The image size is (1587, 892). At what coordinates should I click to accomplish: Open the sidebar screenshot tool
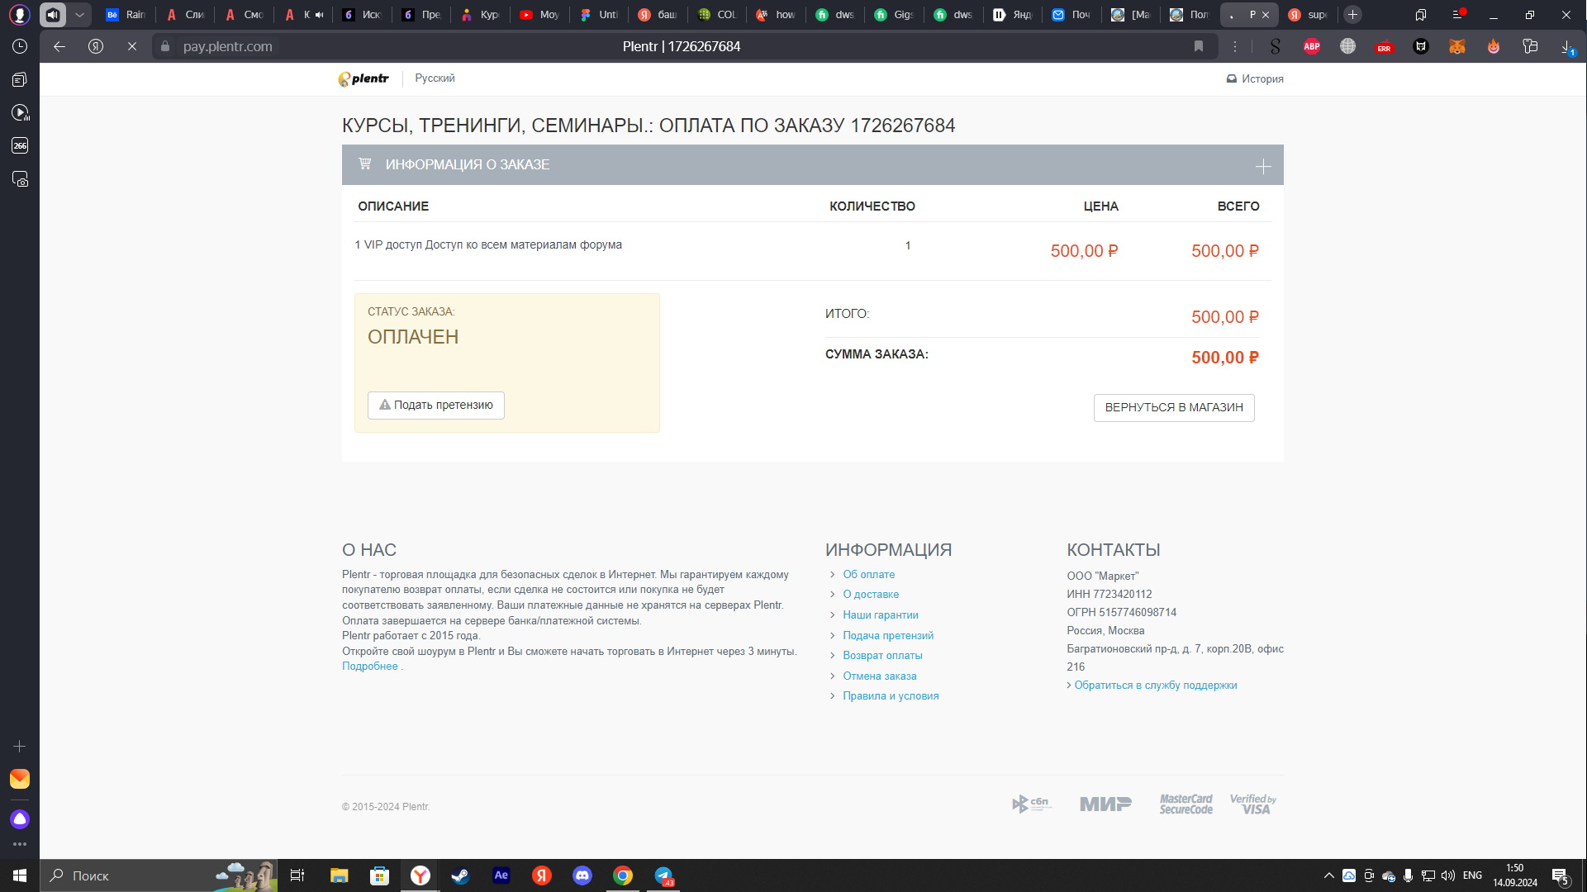pos(20,178)
